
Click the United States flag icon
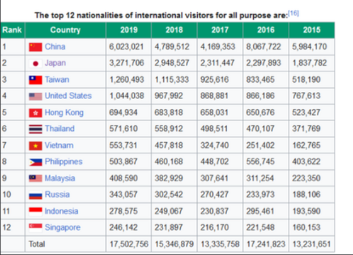click(x=36, y=96)
